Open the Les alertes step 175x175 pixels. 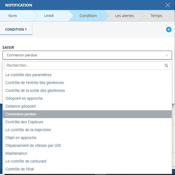(124, 16)
